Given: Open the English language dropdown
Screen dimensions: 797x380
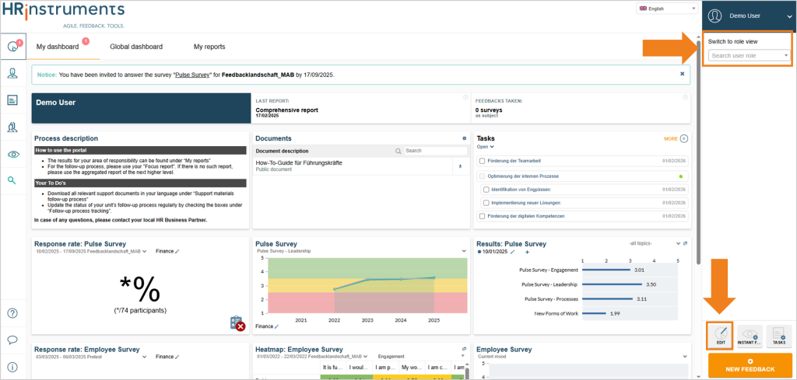Looking at the screenshot, I should coord(667,9).
